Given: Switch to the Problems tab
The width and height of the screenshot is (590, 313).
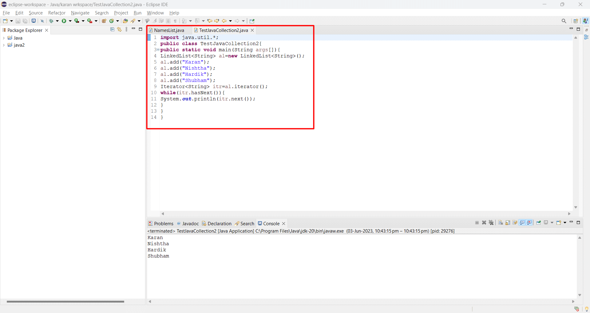Looking at the screenshot, I should 161,223.
